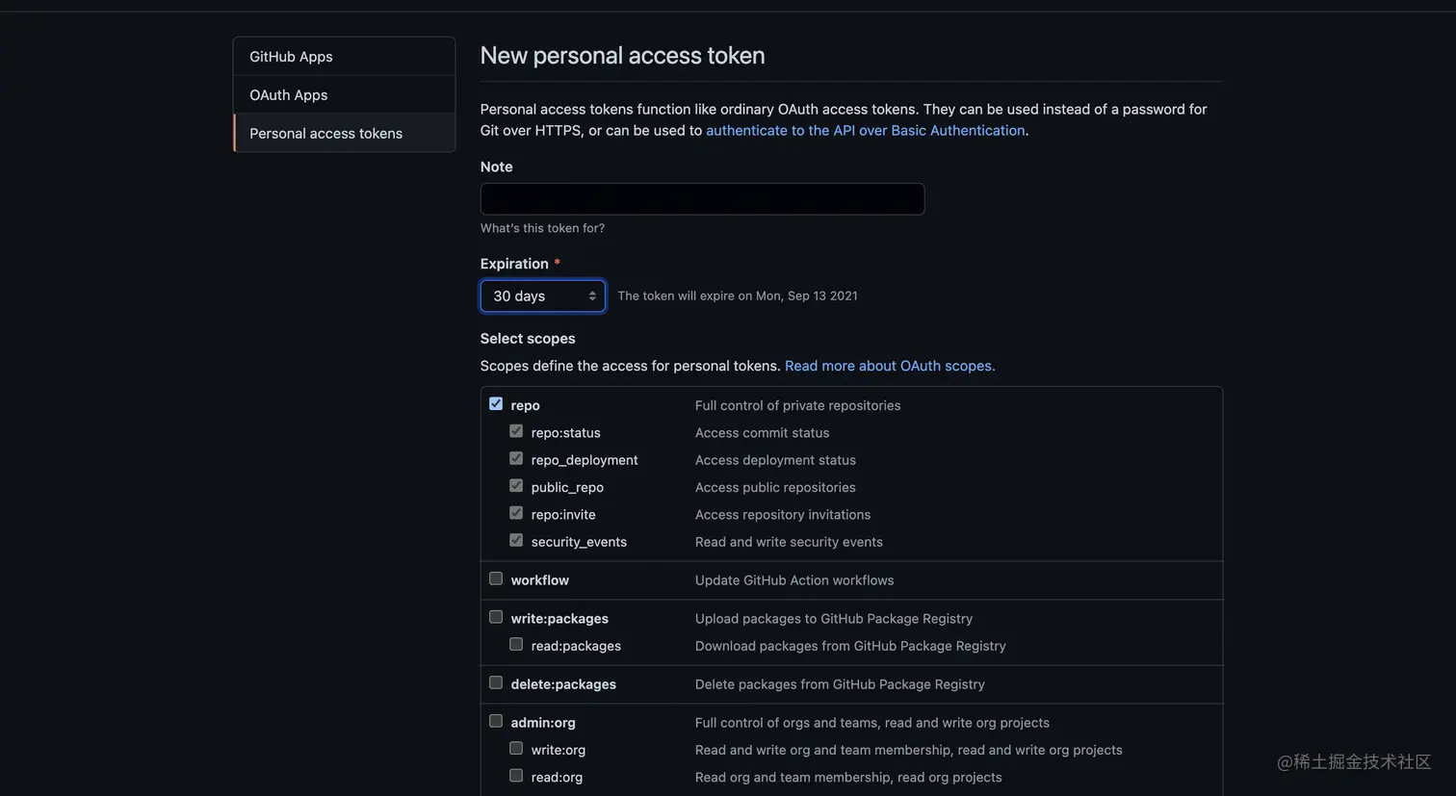The height and width of the screenshot is (796, 1456).
Task: Toggle the security_events checkbox
Action: tap(516, 540)
